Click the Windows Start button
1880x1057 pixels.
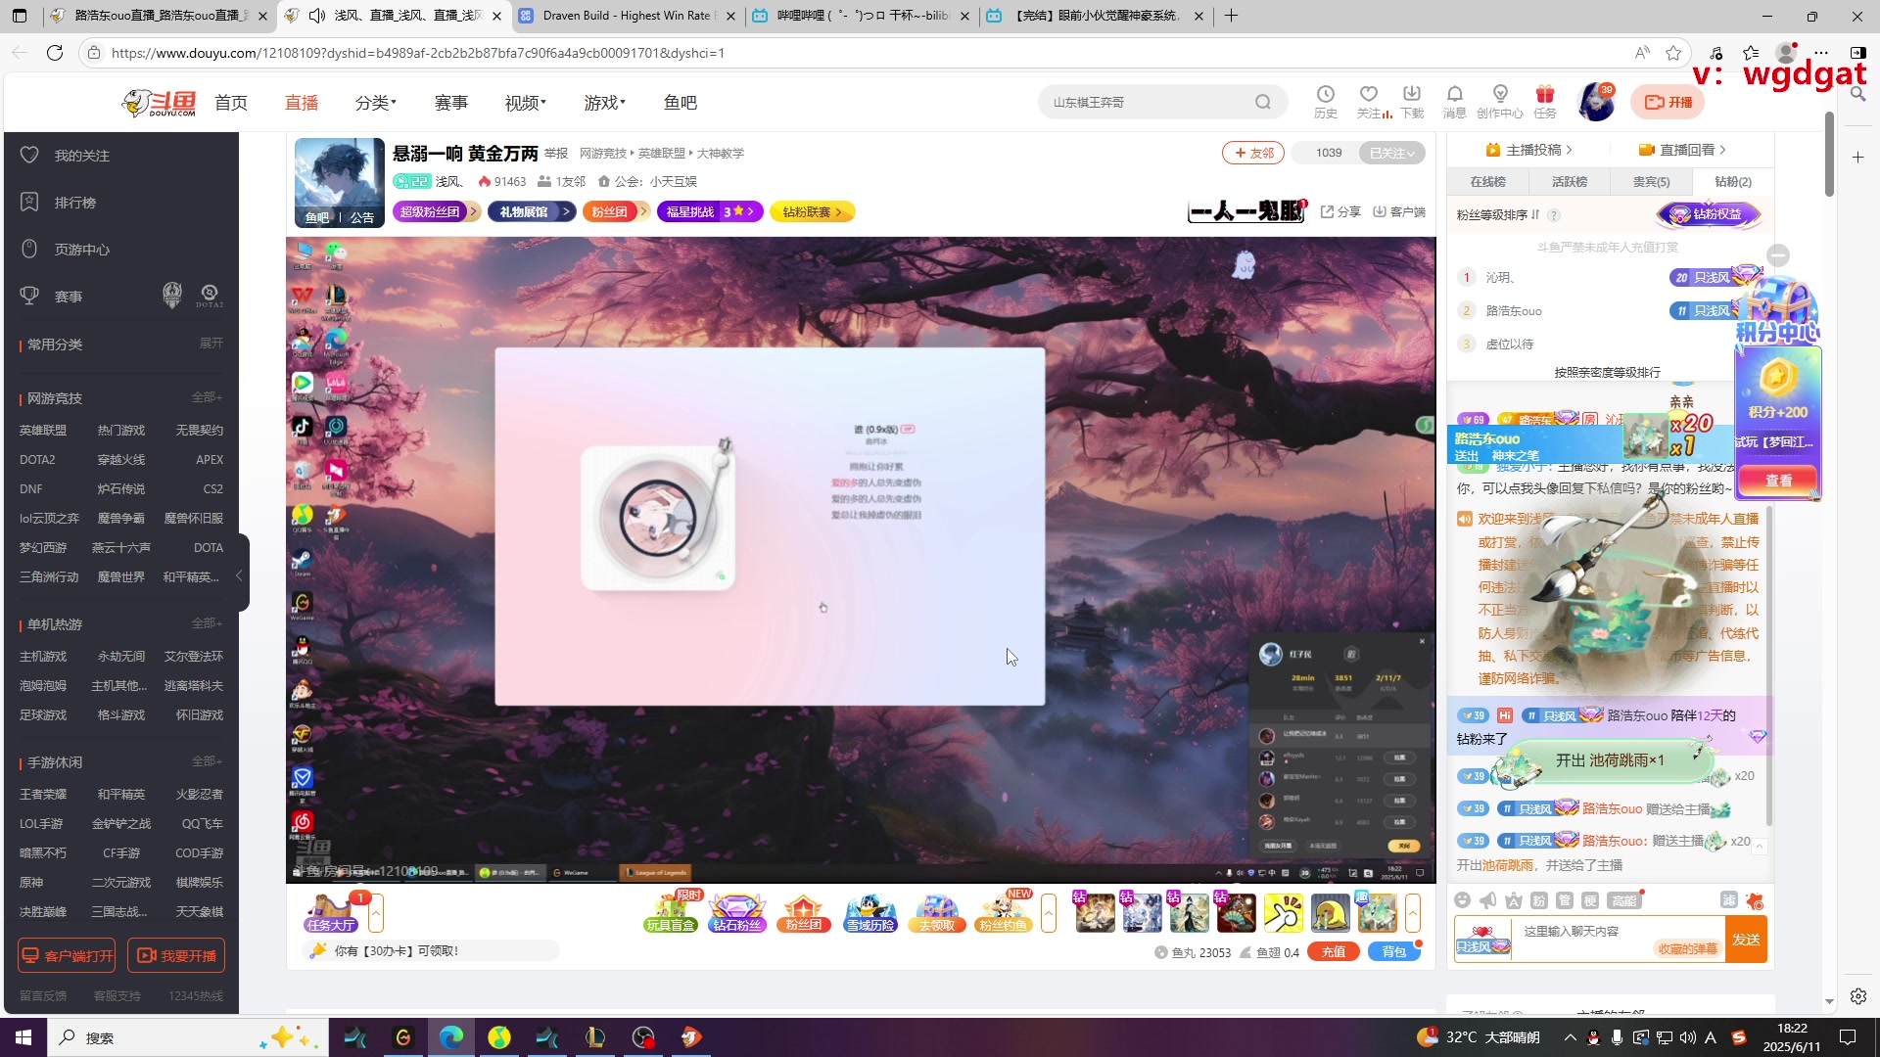[x=23, y=1037]
